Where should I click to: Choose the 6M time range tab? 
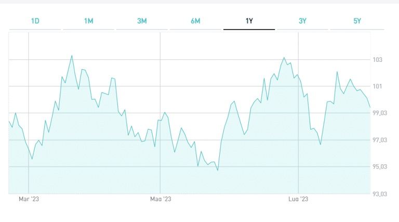tap(195, 21)
